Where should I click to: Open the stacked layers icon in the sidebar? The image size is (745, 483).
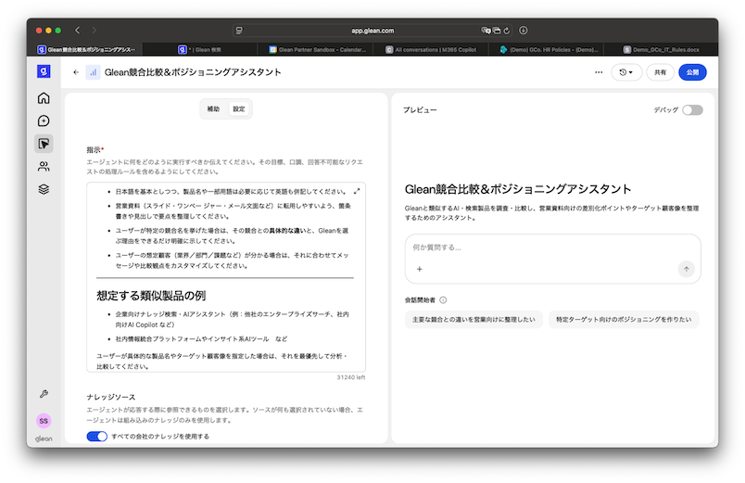pyautogui.click(x=44, y=189)
